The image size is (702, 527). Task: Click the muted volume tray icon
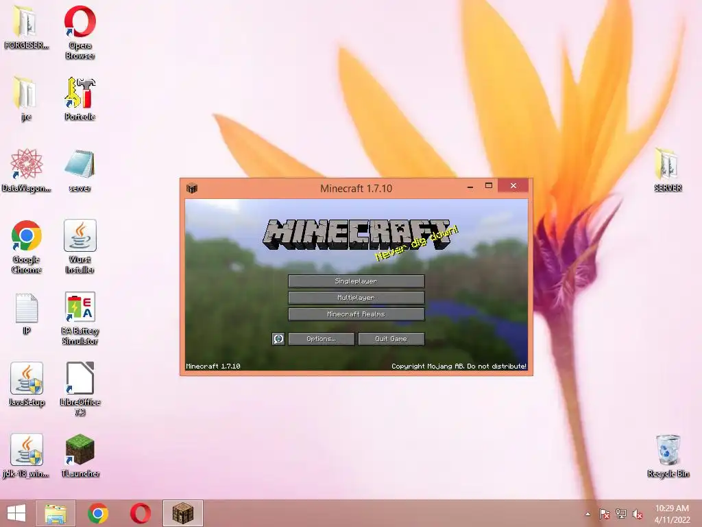tap(638, 514)
